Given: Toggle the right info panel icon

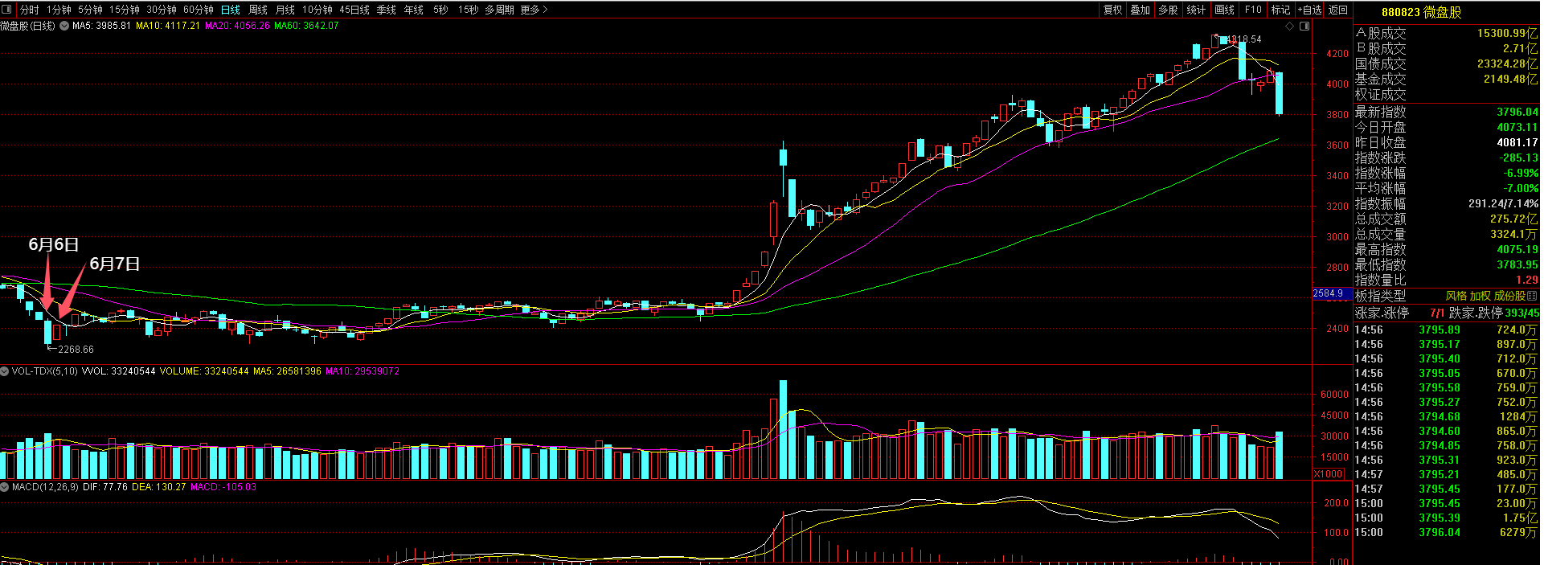Looking at the screenshot, I should tap(1304, 26).
